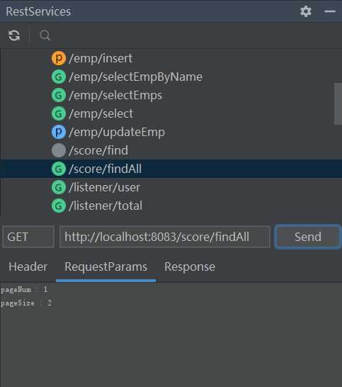Viewport: 342px width, 387px height.
Task: Click the services list scrollbar
Action: tap(338, 104)
